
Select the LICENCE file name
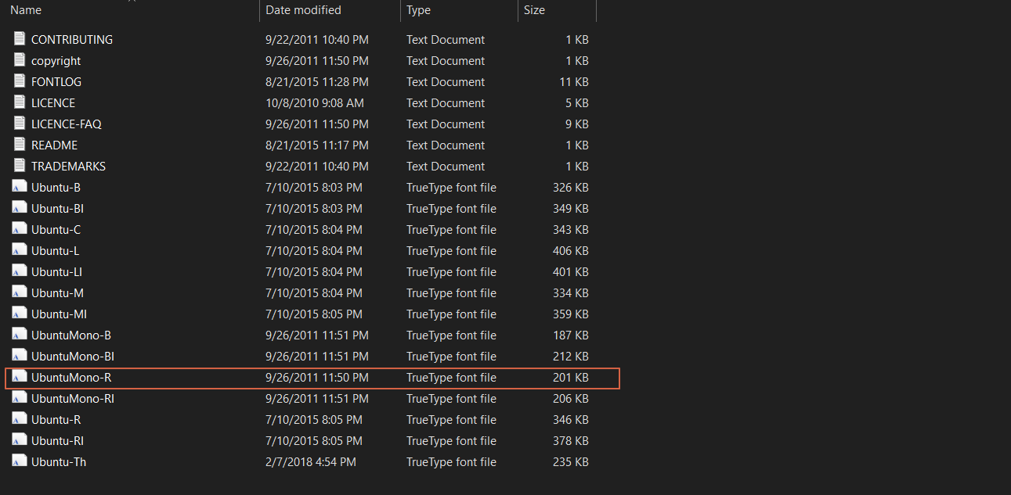tap(53, 102)
